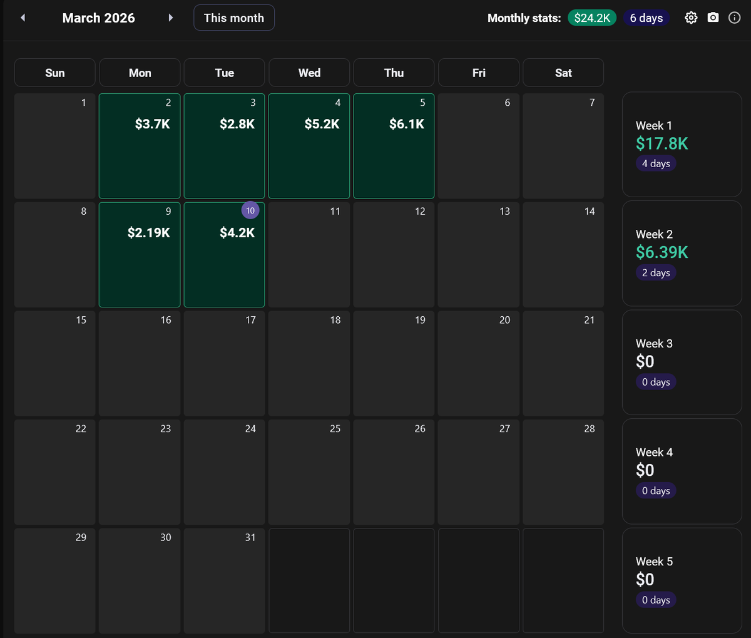The image size is (751, 638).
Task: Select the March 21 day cell
Action: tap(563, 363)
